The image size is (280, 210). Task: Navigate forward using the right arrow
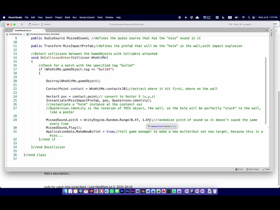click(x=11, y=31)
